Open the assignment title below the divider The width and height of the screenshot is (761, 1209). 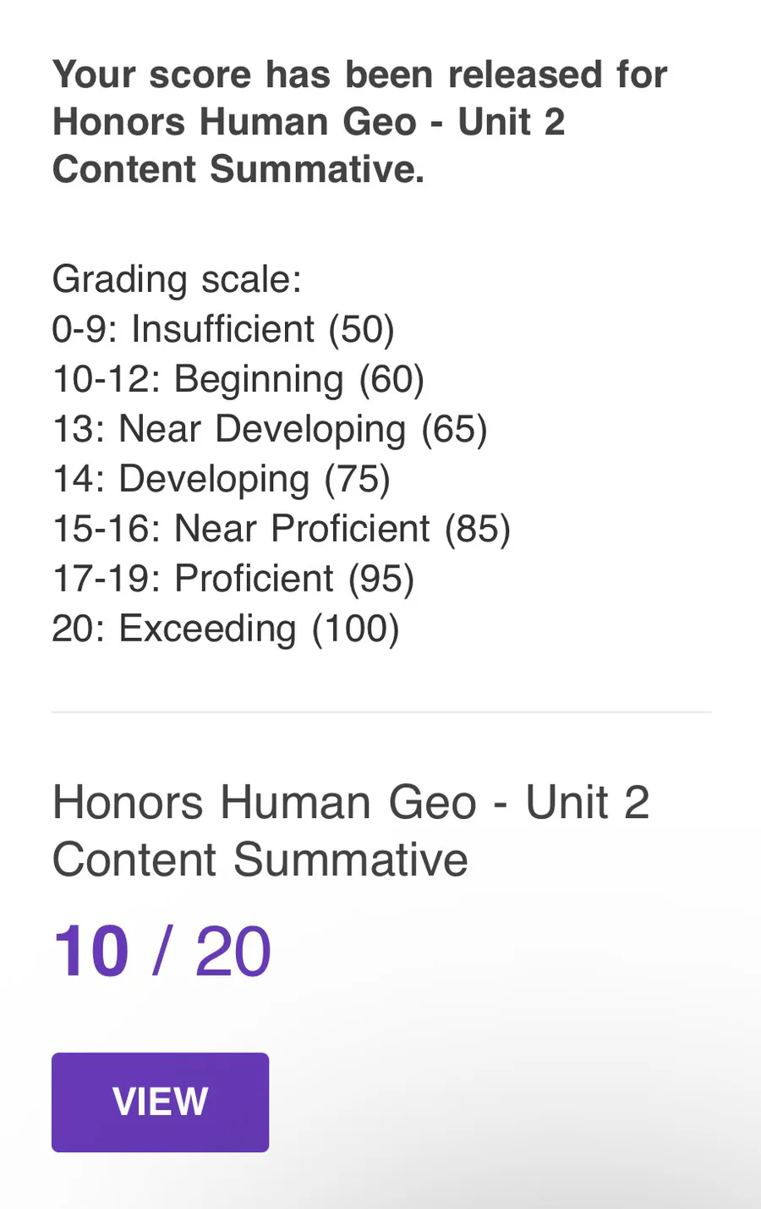point(350,831)
